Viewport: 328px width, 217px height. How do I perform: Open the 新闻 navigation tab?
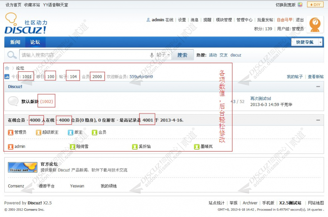click(15, 42)
